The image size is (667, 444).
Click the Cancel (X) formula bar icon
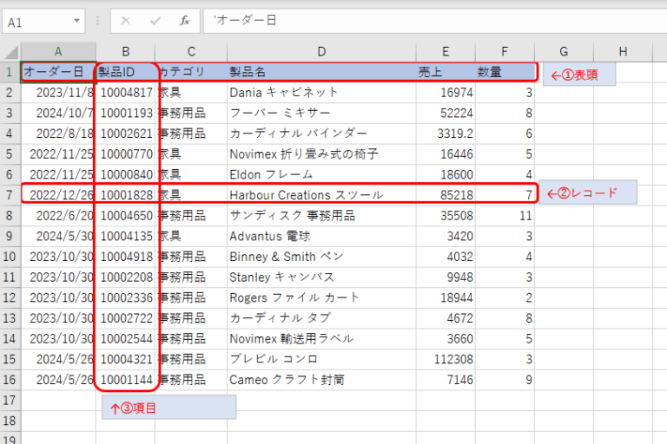coord(126,21)
